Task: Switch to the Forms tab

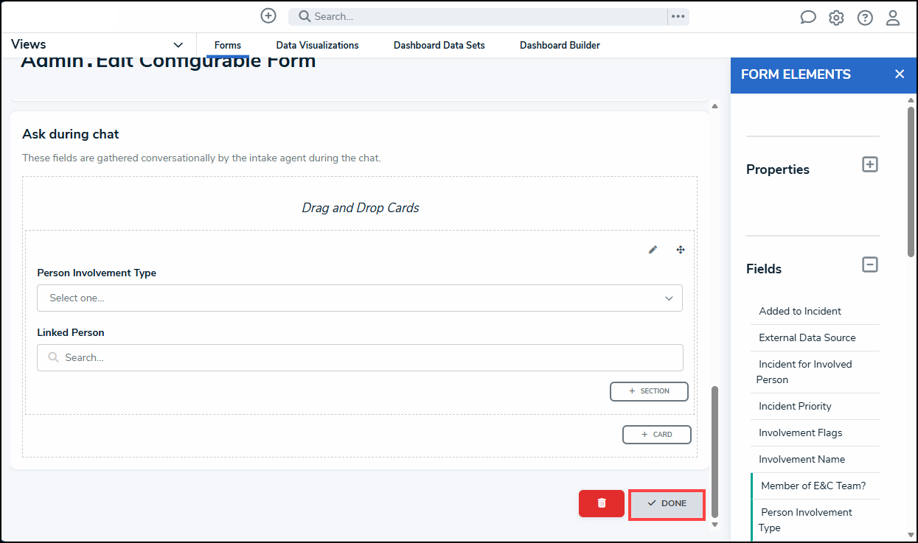Action: pos(228,46)
